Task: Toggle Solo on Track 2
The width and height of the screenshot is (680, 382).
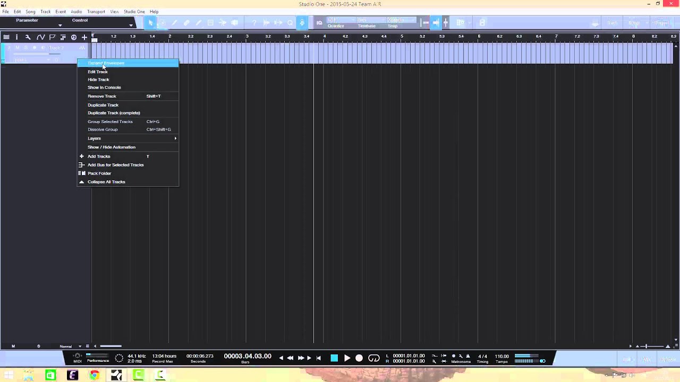Action: coord(26,48)
